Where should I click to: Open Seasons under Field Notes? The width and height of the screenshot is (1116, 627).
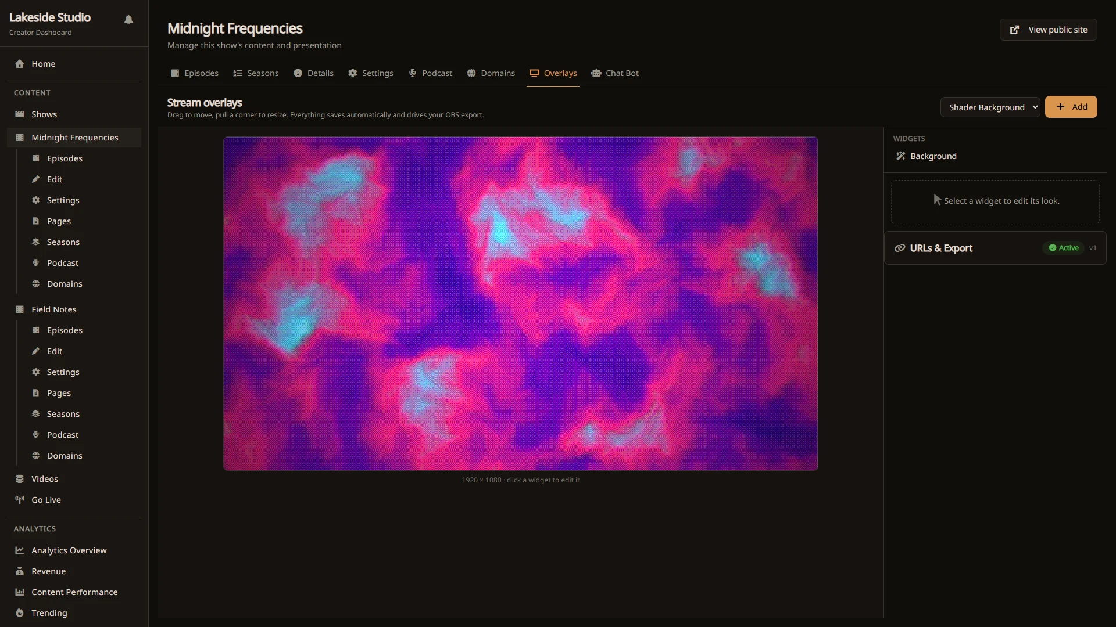point(63,414)
